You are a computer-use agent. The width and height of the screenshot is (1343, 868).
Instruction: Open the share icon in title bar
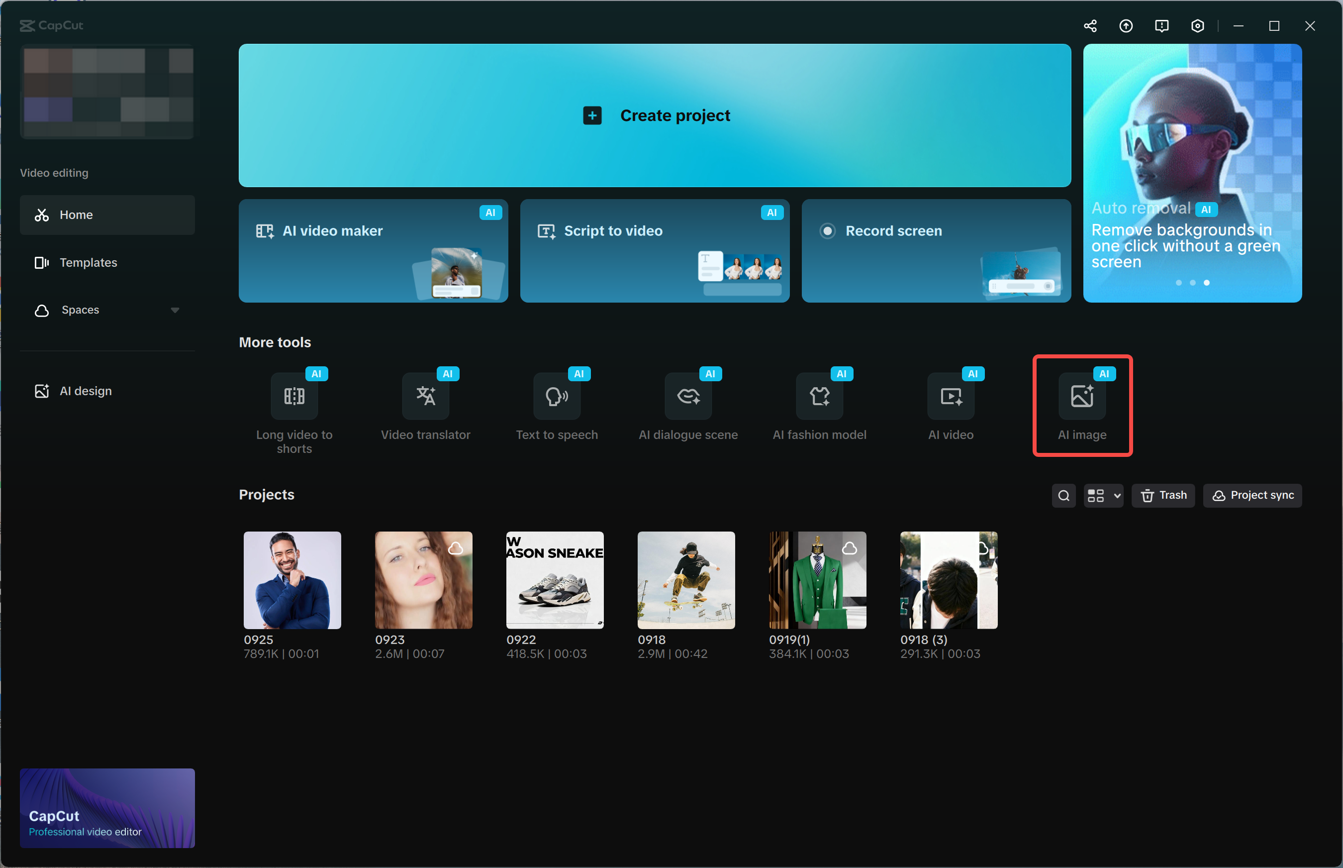(1090, 26)
